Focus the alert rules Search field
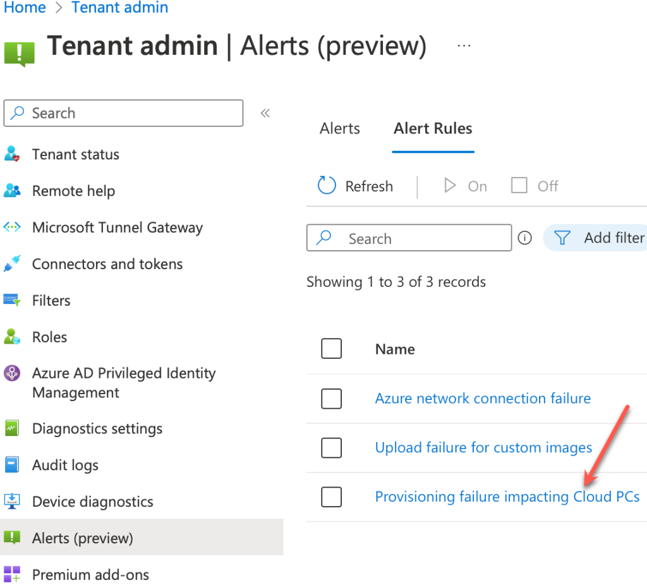This screenshot has width=647, height=585. (x=409, y=238)
